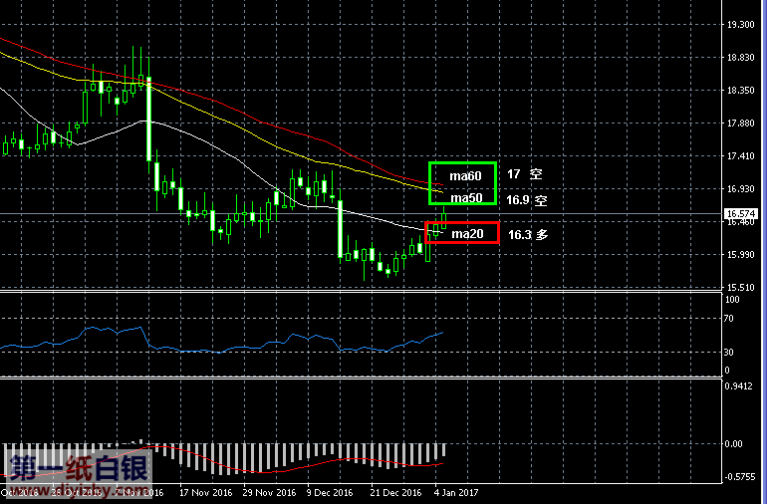767x504 pixels.
Task: Select the 17 Nov 2016 date marker
Action: pos(204,492)
